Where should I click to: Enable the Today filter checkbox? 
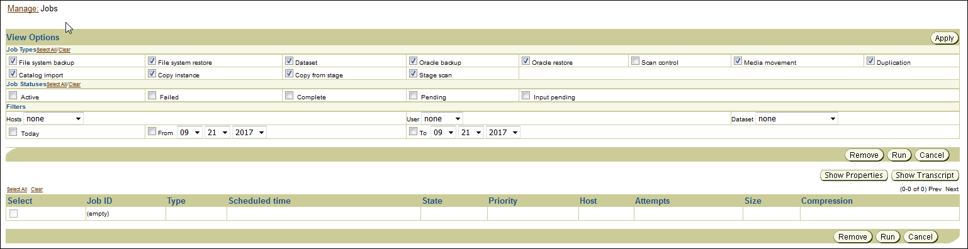(13, 132)
